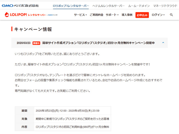179x134 pixels.
Task: Switch to ヘテムルレンタルサーバー tab
Action: pos(109,6)
